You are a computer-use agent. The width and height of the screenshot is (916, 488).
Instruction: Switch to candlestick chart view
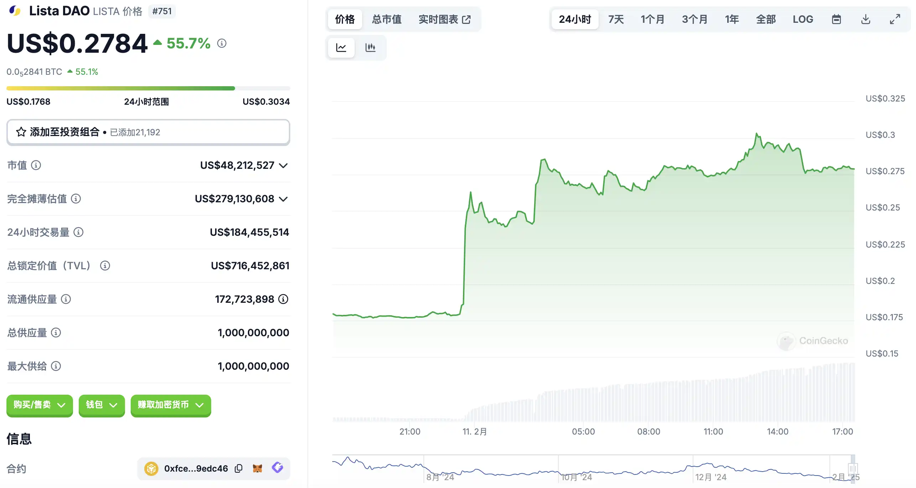coord(370,47)
